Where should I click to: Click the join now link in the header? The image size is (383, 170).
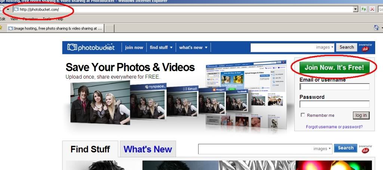click(x=134, y=48)
